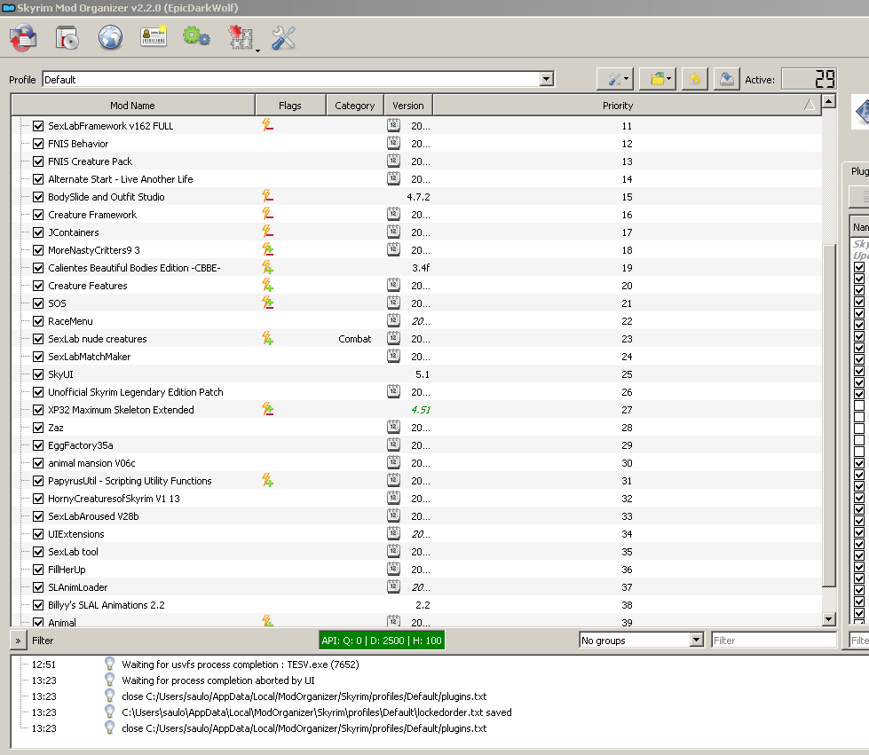
Task: Toggle the Alternate Start - Live Another Life checkbox
Action: [38, 179]
